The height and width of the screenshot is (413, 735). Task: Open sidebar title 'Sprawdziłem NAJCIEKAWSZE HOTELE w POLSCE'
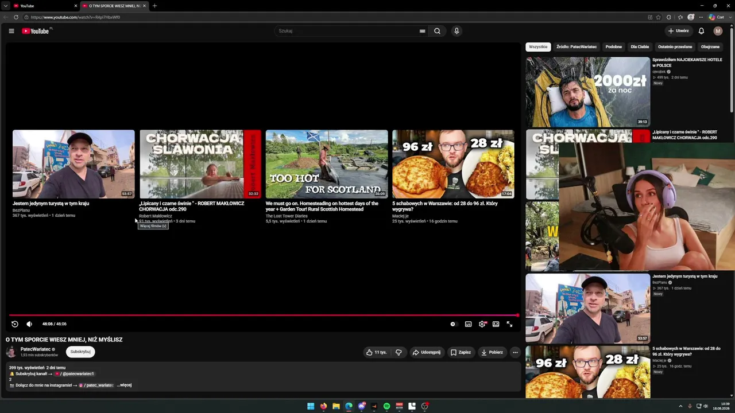[687, 63]
